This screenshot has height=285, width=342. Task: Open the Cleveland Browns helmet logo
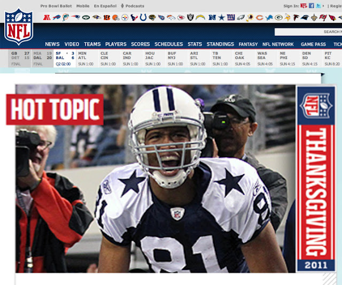[116, 18]
